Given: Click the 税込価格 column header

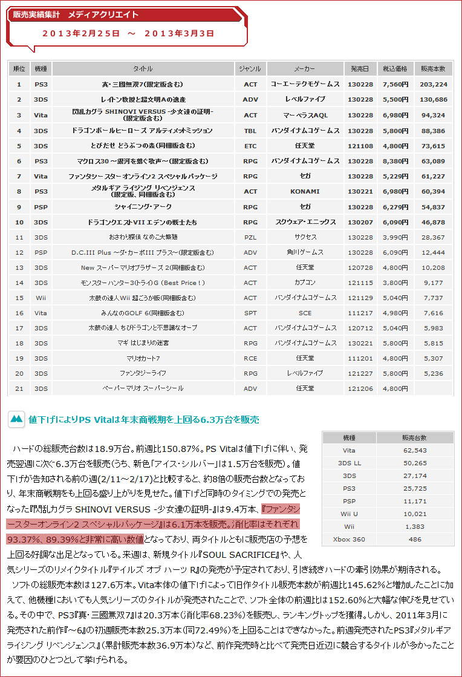Looking at the screenshot, I should tap(395, 68).
